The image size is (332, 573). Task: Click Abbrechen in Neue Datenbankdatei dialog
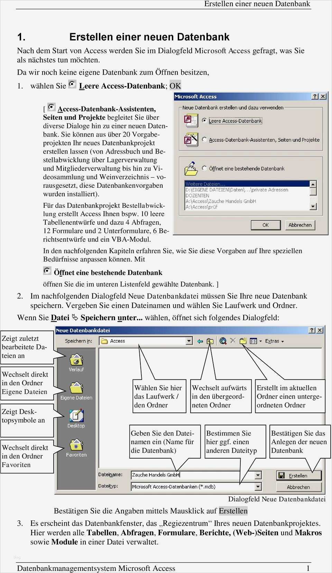298,487
